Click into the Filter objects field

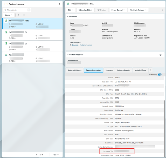(16, 10)
